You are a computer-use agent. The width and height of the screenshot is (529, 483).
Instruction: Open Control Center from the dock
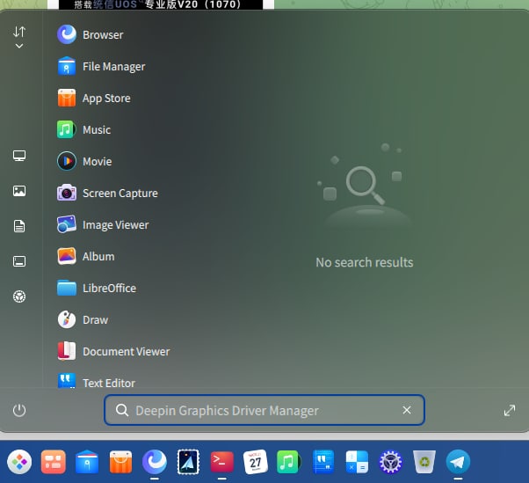point(391,462)
